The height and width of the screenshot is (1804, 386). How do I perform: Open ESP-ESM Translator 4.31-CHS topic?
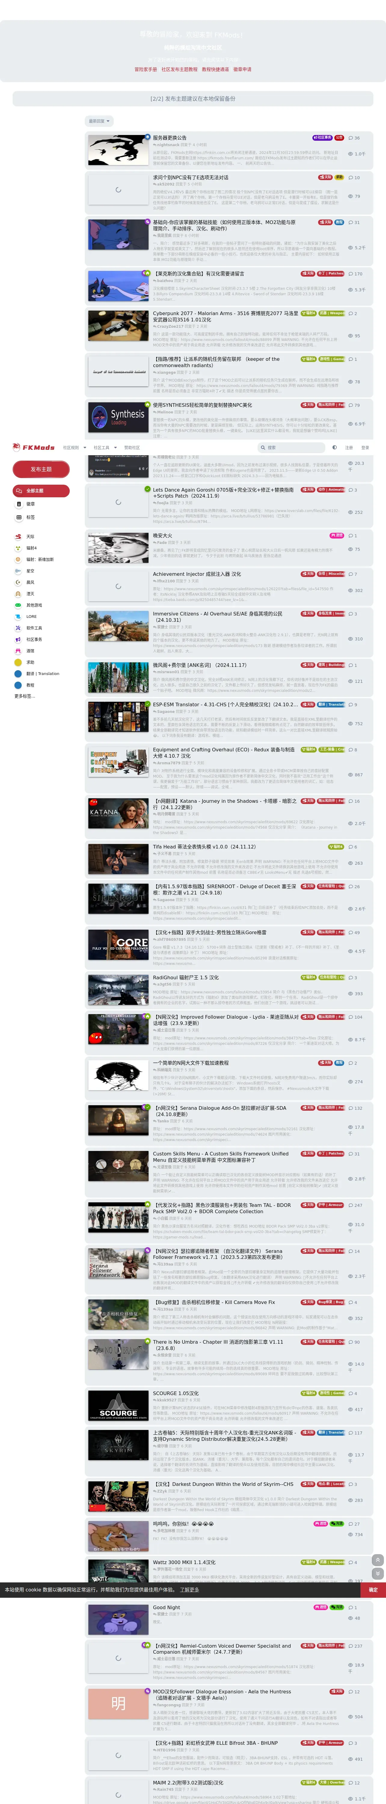(225, 704)
